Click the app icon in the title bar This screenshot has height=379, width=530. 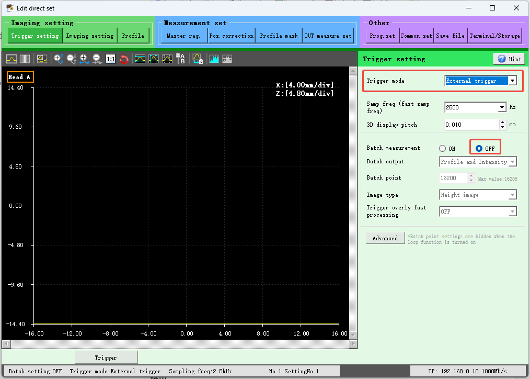[10, 8]
